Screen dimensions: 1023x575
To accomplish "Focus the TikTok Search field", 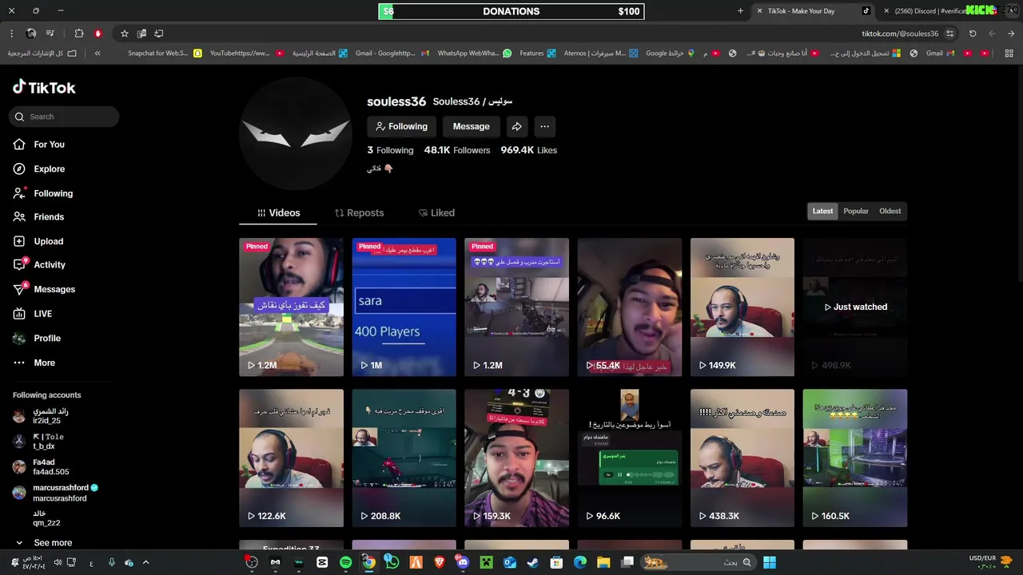I will point(64,117).
